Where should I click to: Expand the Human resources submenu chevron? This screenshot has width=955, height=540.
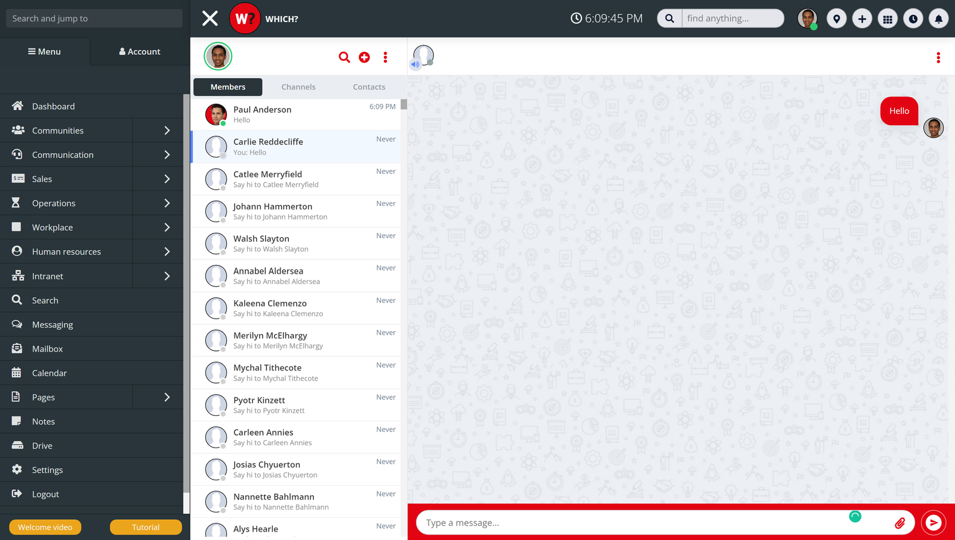tap(167, 252)
